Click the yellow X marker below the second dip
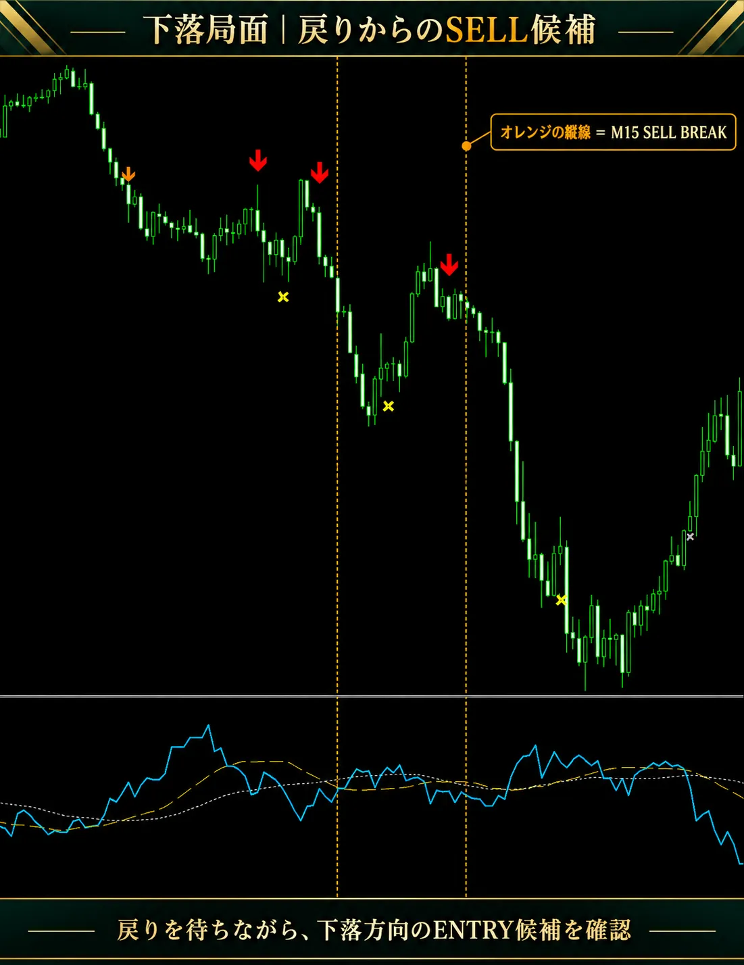Screen dimensions: 744x965 (x=388, y=406)
